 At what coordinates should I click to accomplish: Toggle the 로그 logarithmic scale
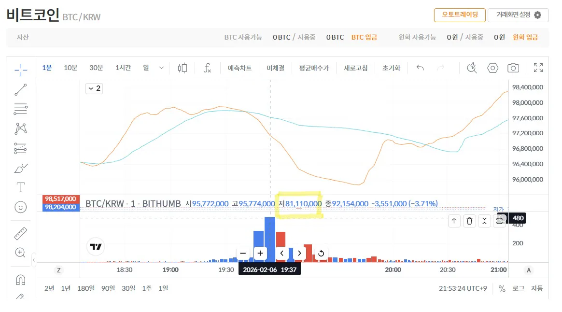[x=518, y=288]
